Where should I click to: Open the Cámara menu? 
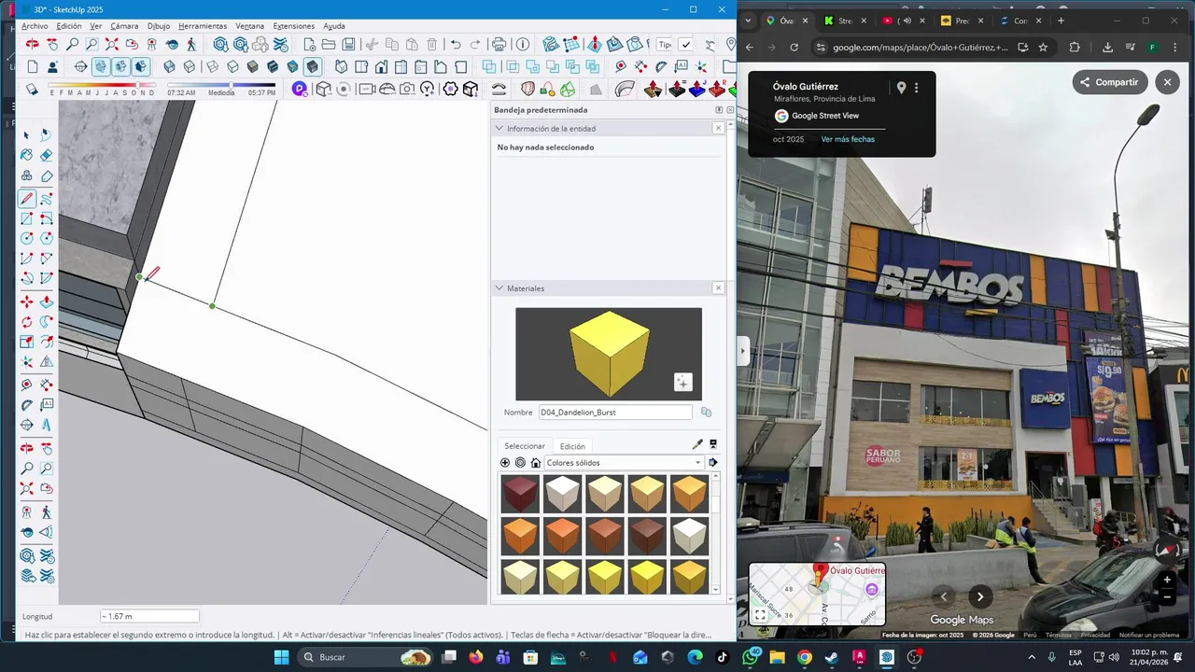tap(124, 26)
